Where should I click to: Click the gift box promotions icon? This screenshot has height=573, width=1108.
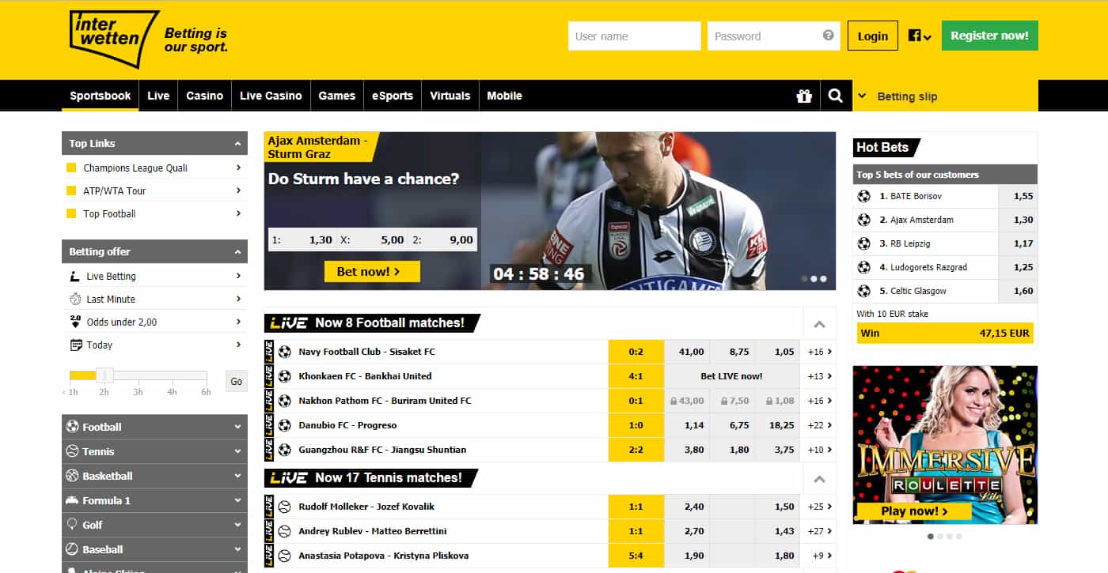point(804,96)
